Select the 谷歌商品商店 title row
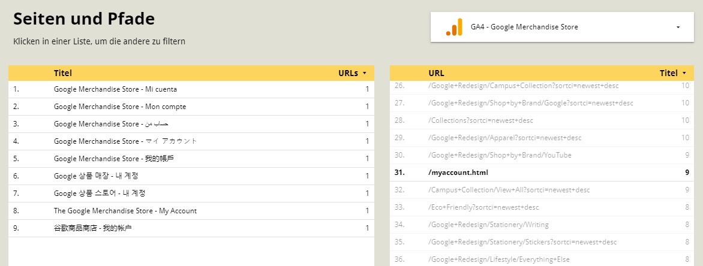 pyautogui.click(x=92, y=228)
